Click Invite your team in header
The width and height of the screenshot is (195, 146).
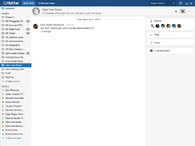[47, 3]
